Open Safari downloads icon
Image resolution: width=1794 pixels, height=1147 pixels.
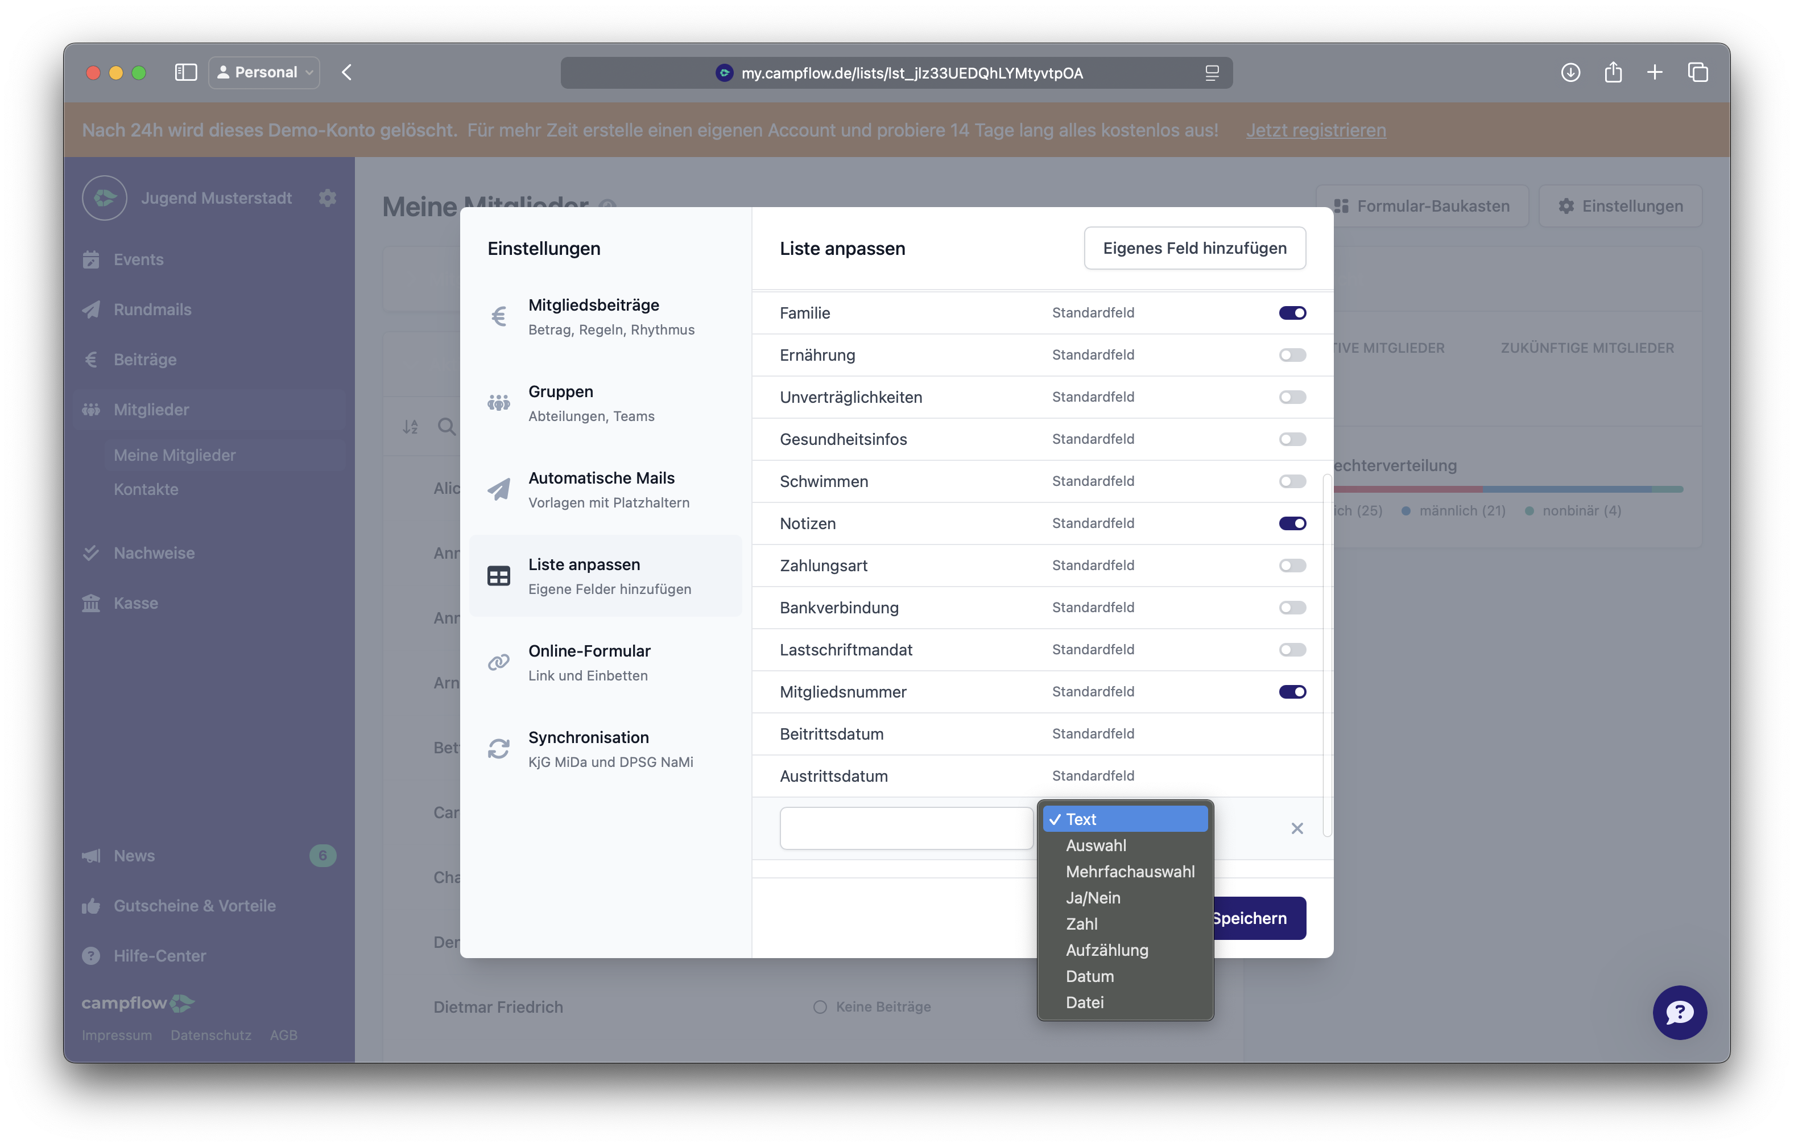click(1570, 72)
